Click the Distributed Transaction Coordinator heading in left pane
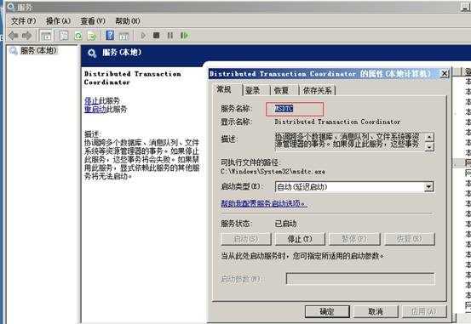This screenshot has width=471, height=324. [133, 77]
